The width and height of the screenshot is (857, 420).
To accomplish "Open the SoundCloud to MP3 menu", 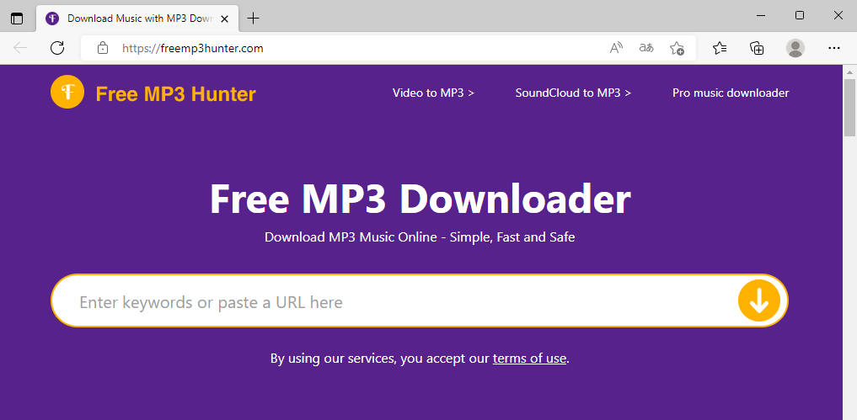I will pos(573,93).
